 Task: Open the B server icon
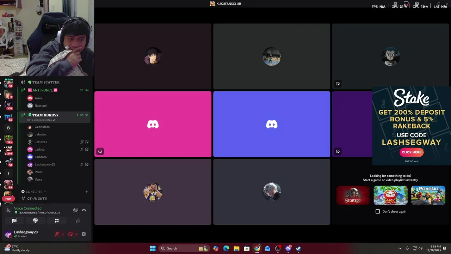click(x=8, y=128)
